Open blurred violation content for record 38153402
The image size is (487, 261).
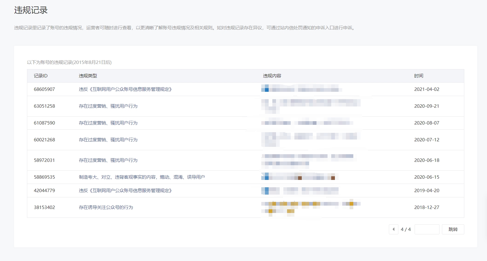[x=311, y=207]
